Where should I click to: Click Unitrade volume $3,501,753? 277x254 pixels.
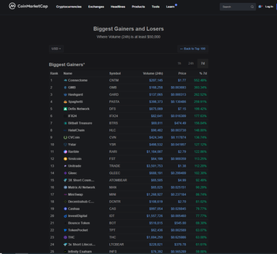(155, 166)
